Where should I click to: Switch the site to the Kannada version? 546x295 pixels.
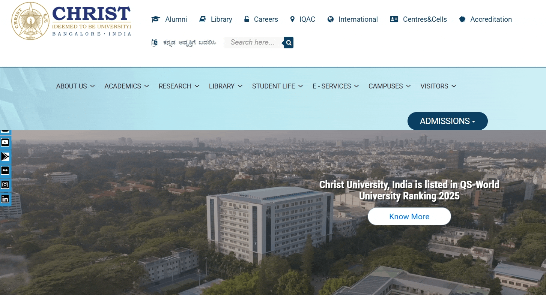190,42
